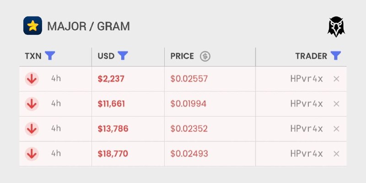Select the $13,786 transaction amount

[x=113, y=129]
